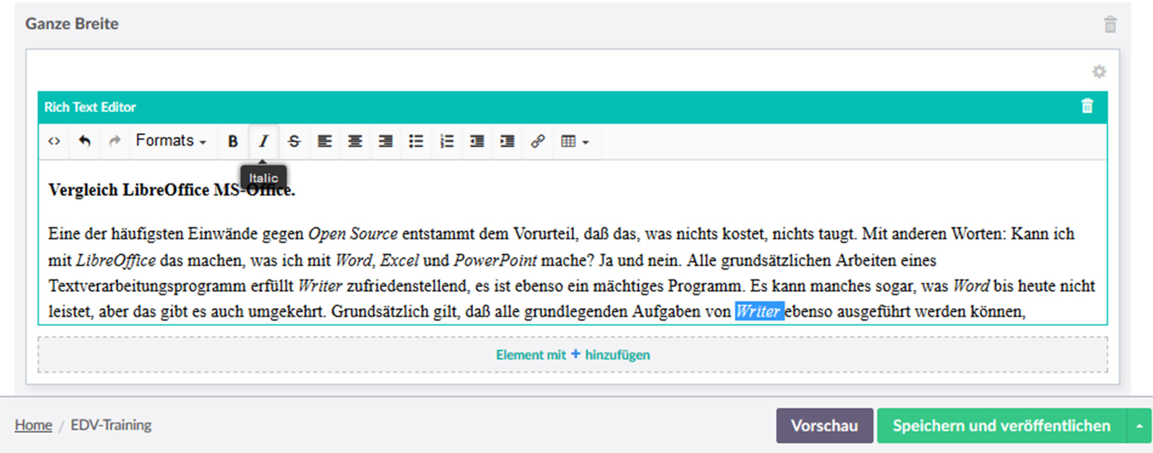
Task: Insert a bullet list
Action: pos(416,141)
